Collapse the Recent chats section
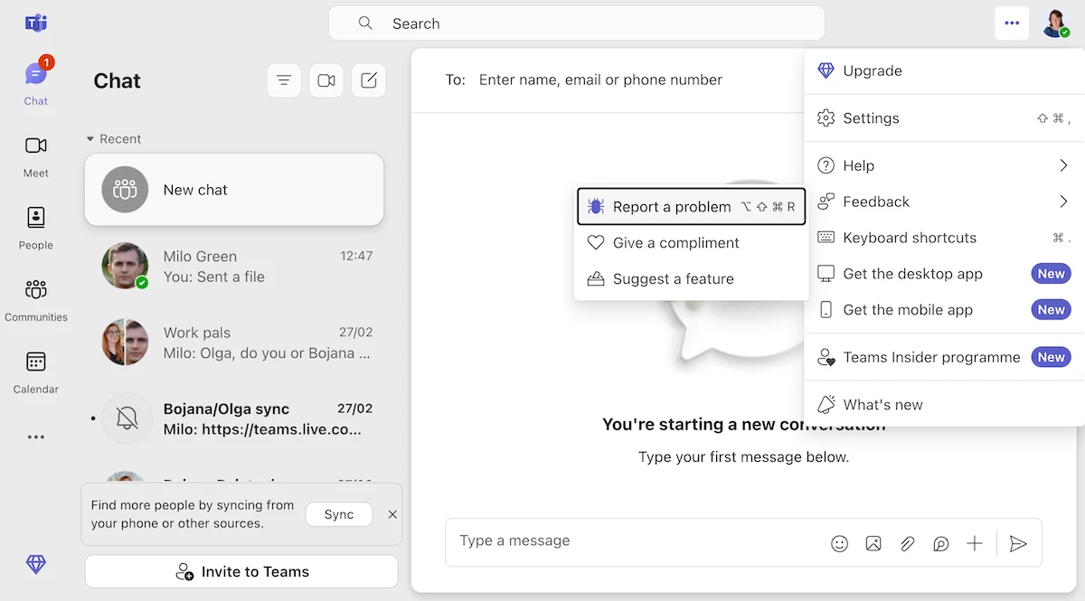This screenshot has height=601, width=1085. pyautogui.click(x=90, y=138)
